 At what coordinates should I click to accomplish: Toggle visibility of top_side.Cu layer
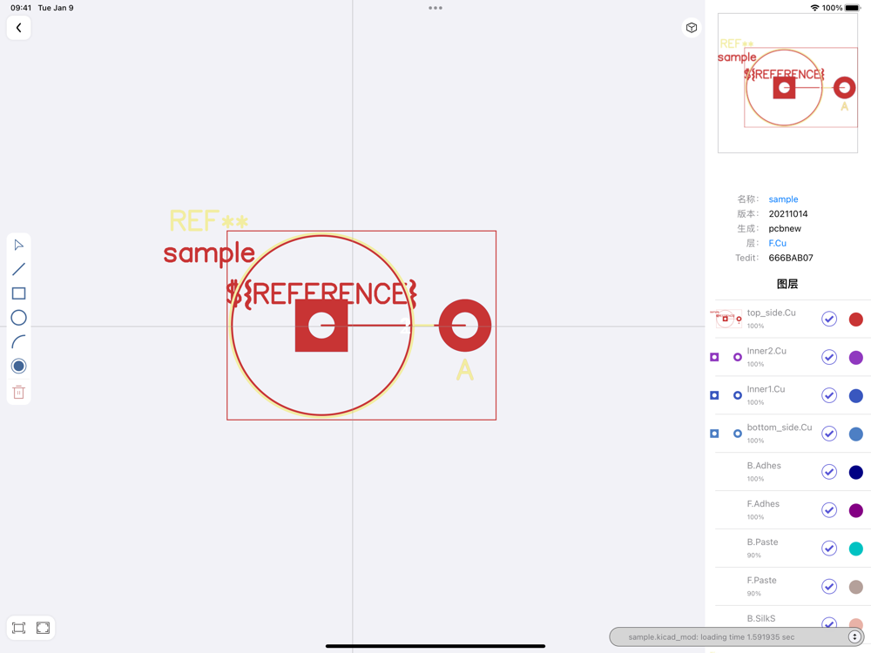coord(829,320)
